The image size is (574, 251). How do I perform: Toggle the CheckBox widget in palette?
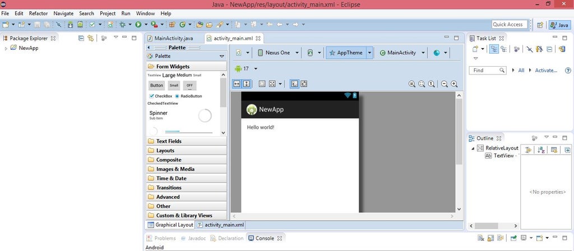(x=160, y=96)
